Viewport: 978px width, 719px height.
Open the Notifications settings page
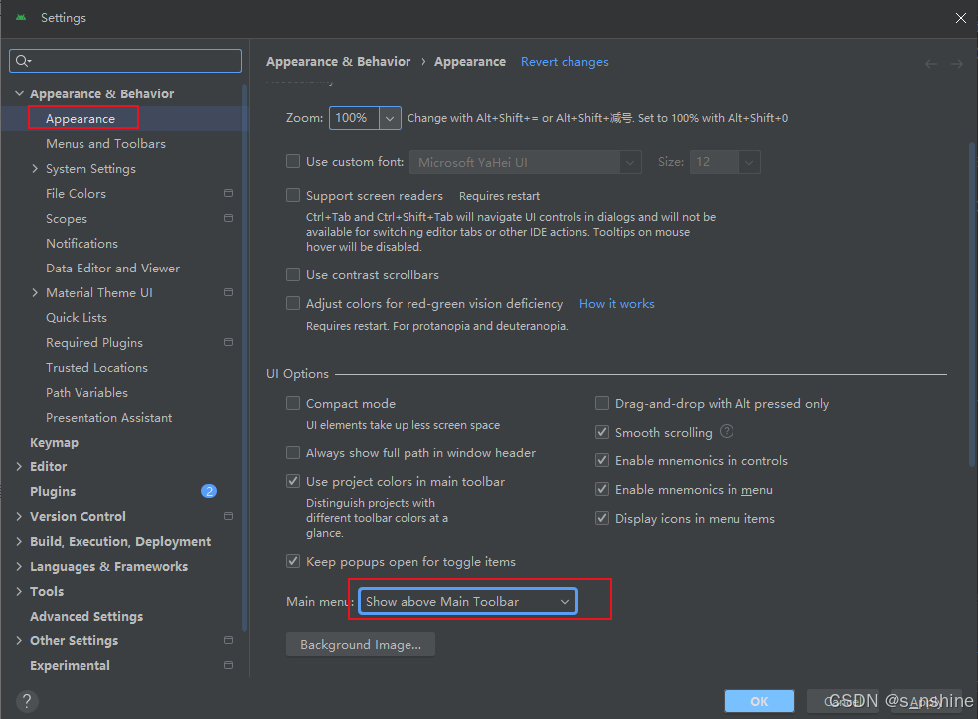pyautogui.click(x=81, y=244)
